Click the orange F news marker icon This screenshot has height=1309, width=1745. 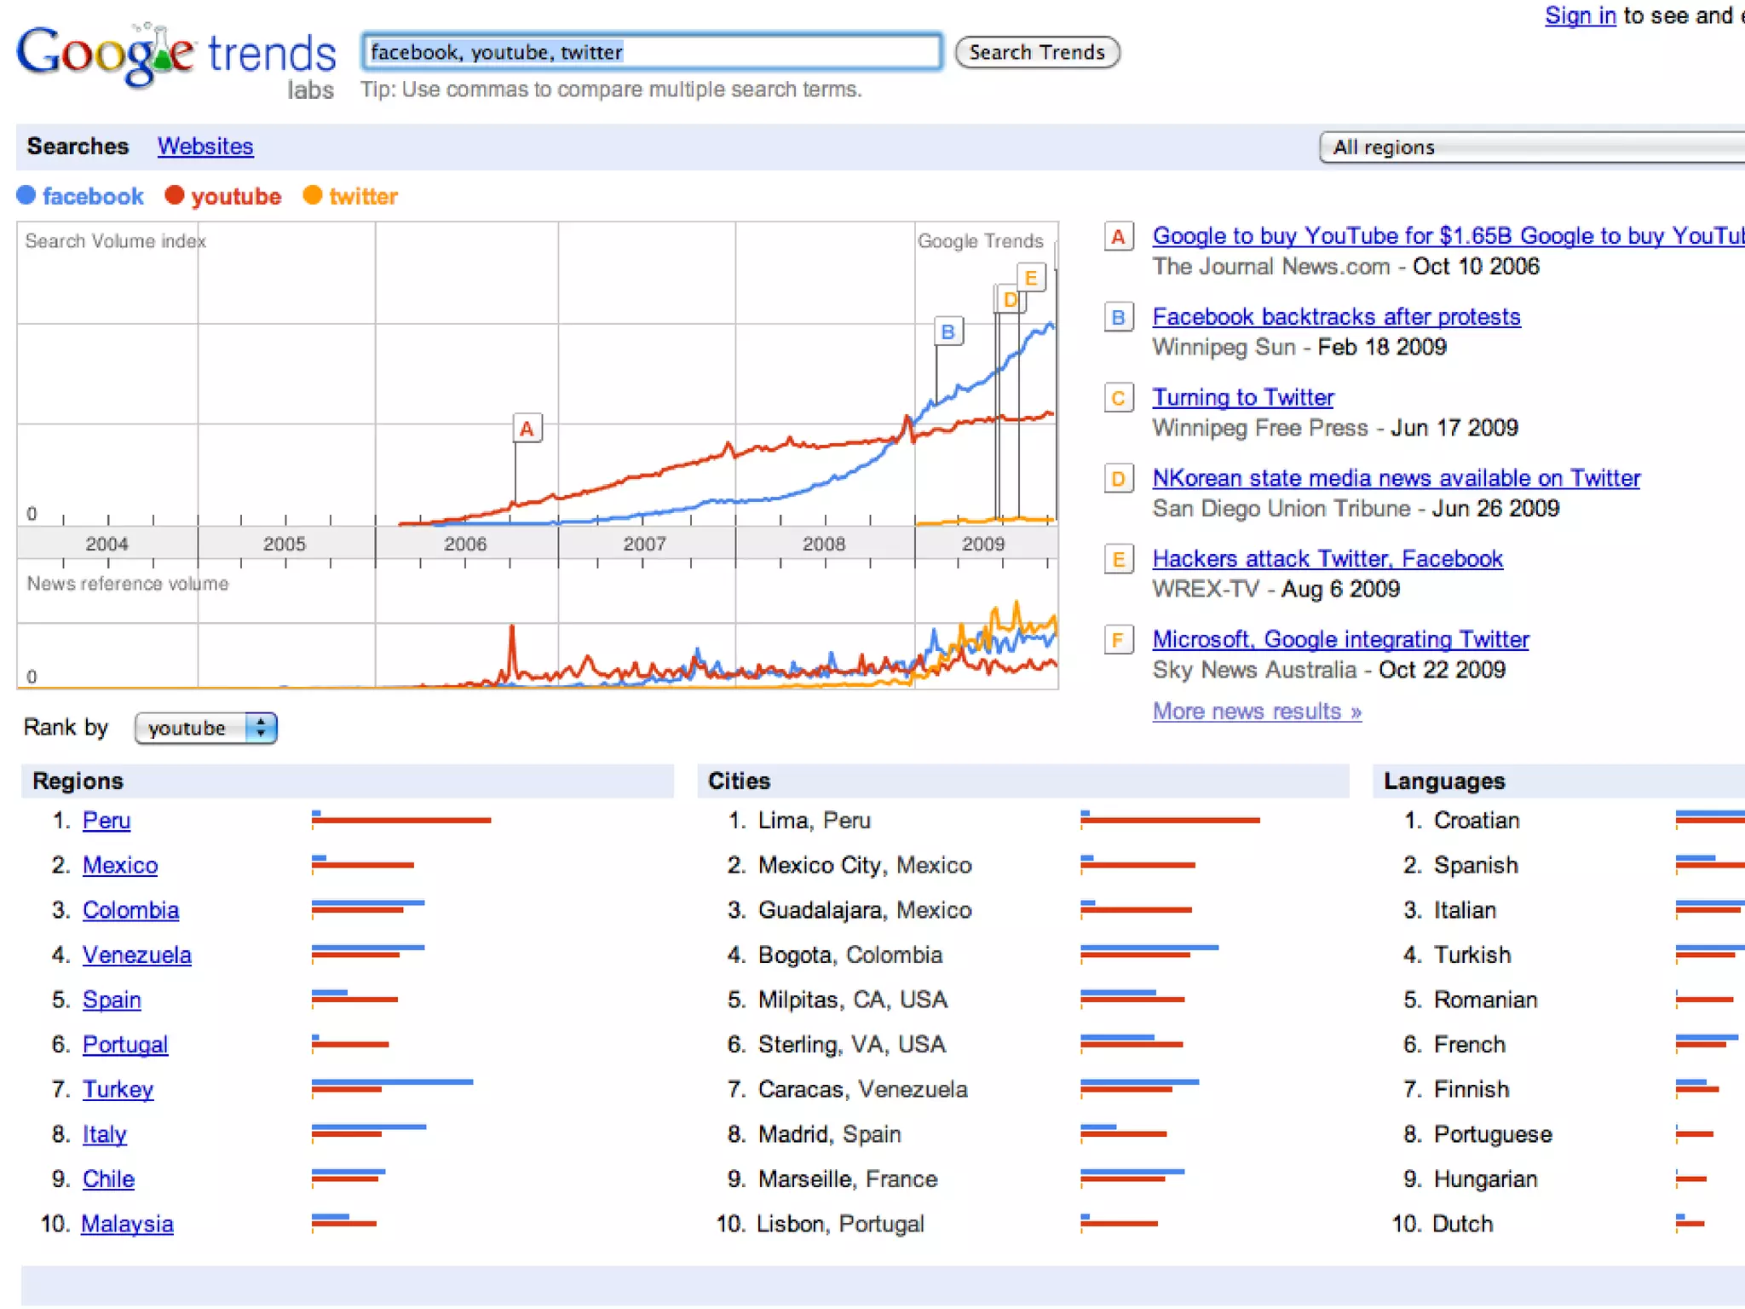pyautogui.click(x=1118, y=640)
